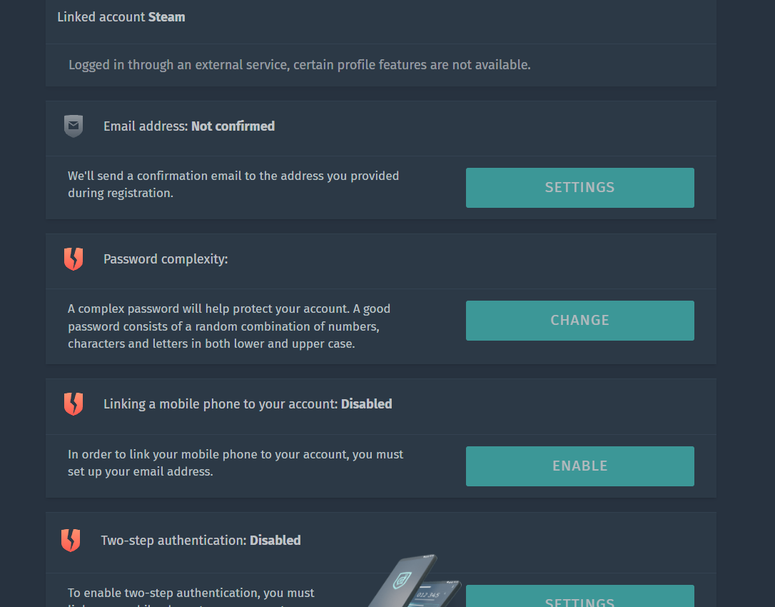Click the external service login notice

(299, 65)
